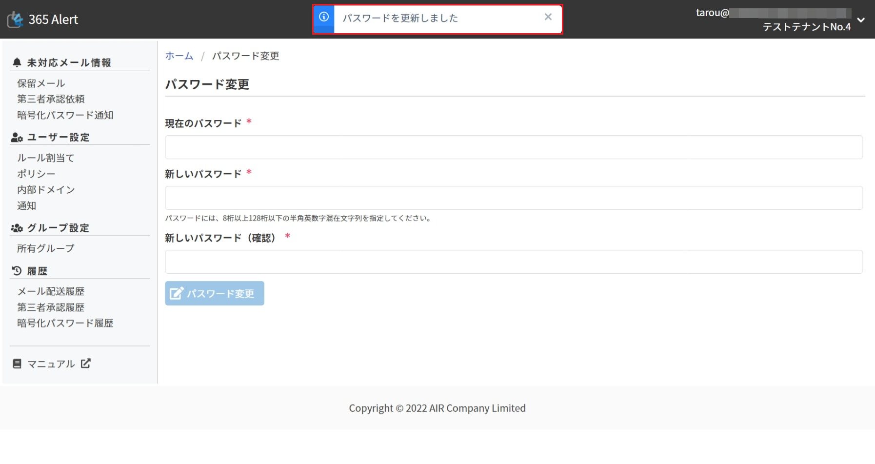This screenshot has width=875, height=464.
Task: Click the bell icon beside 未対応メール情報
Action: pos(17,62)
